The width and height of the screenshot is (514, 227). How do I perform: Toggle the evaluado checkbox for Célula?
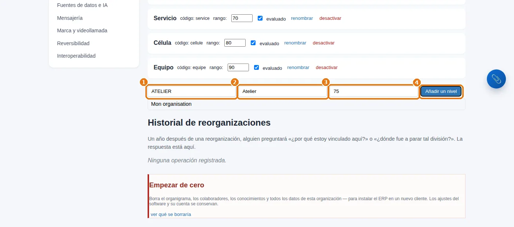[253, 43]
